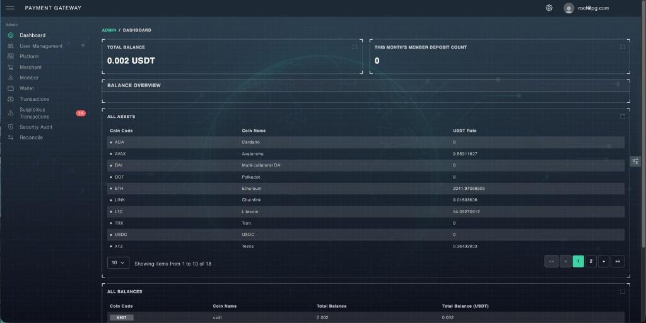
Task: Click the XTZ coin code
Action: click(119, 247)
